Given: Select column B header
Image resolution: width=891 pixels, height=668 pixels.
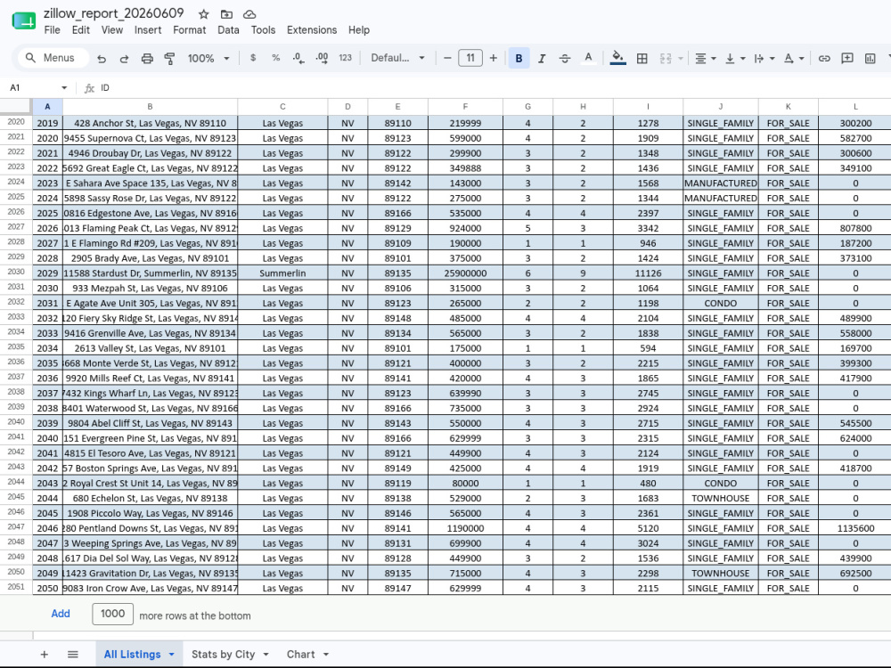Looking at the screenshot, I should pos(150,106).
